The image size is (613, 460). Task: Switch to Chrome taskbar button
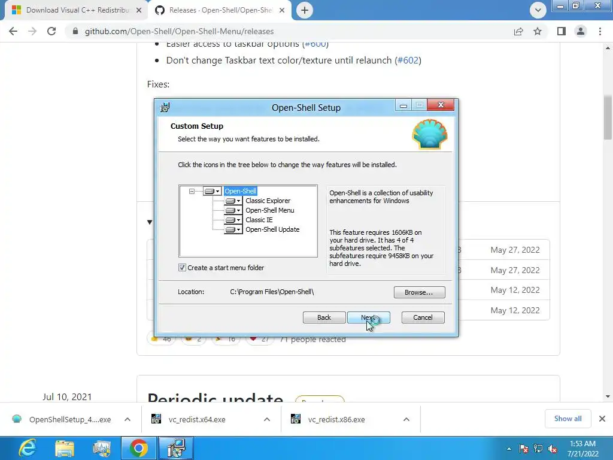138,448
